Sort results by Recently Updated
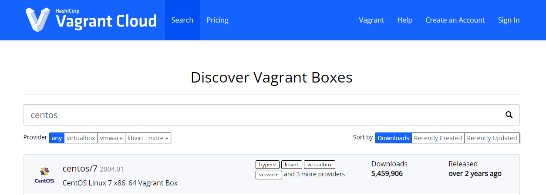 (492, 138)
